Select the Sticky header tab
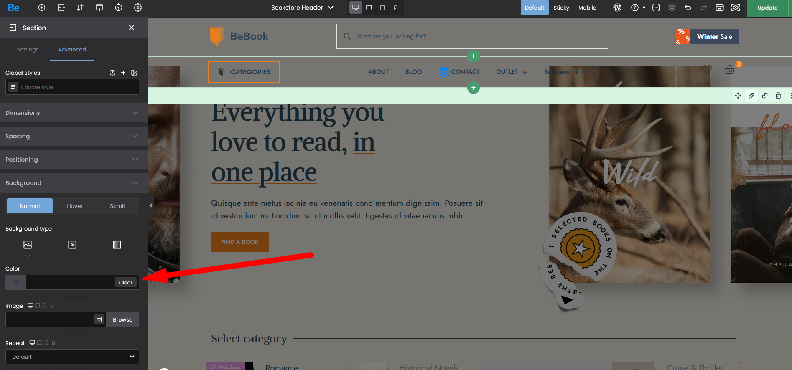 (561, 8)
